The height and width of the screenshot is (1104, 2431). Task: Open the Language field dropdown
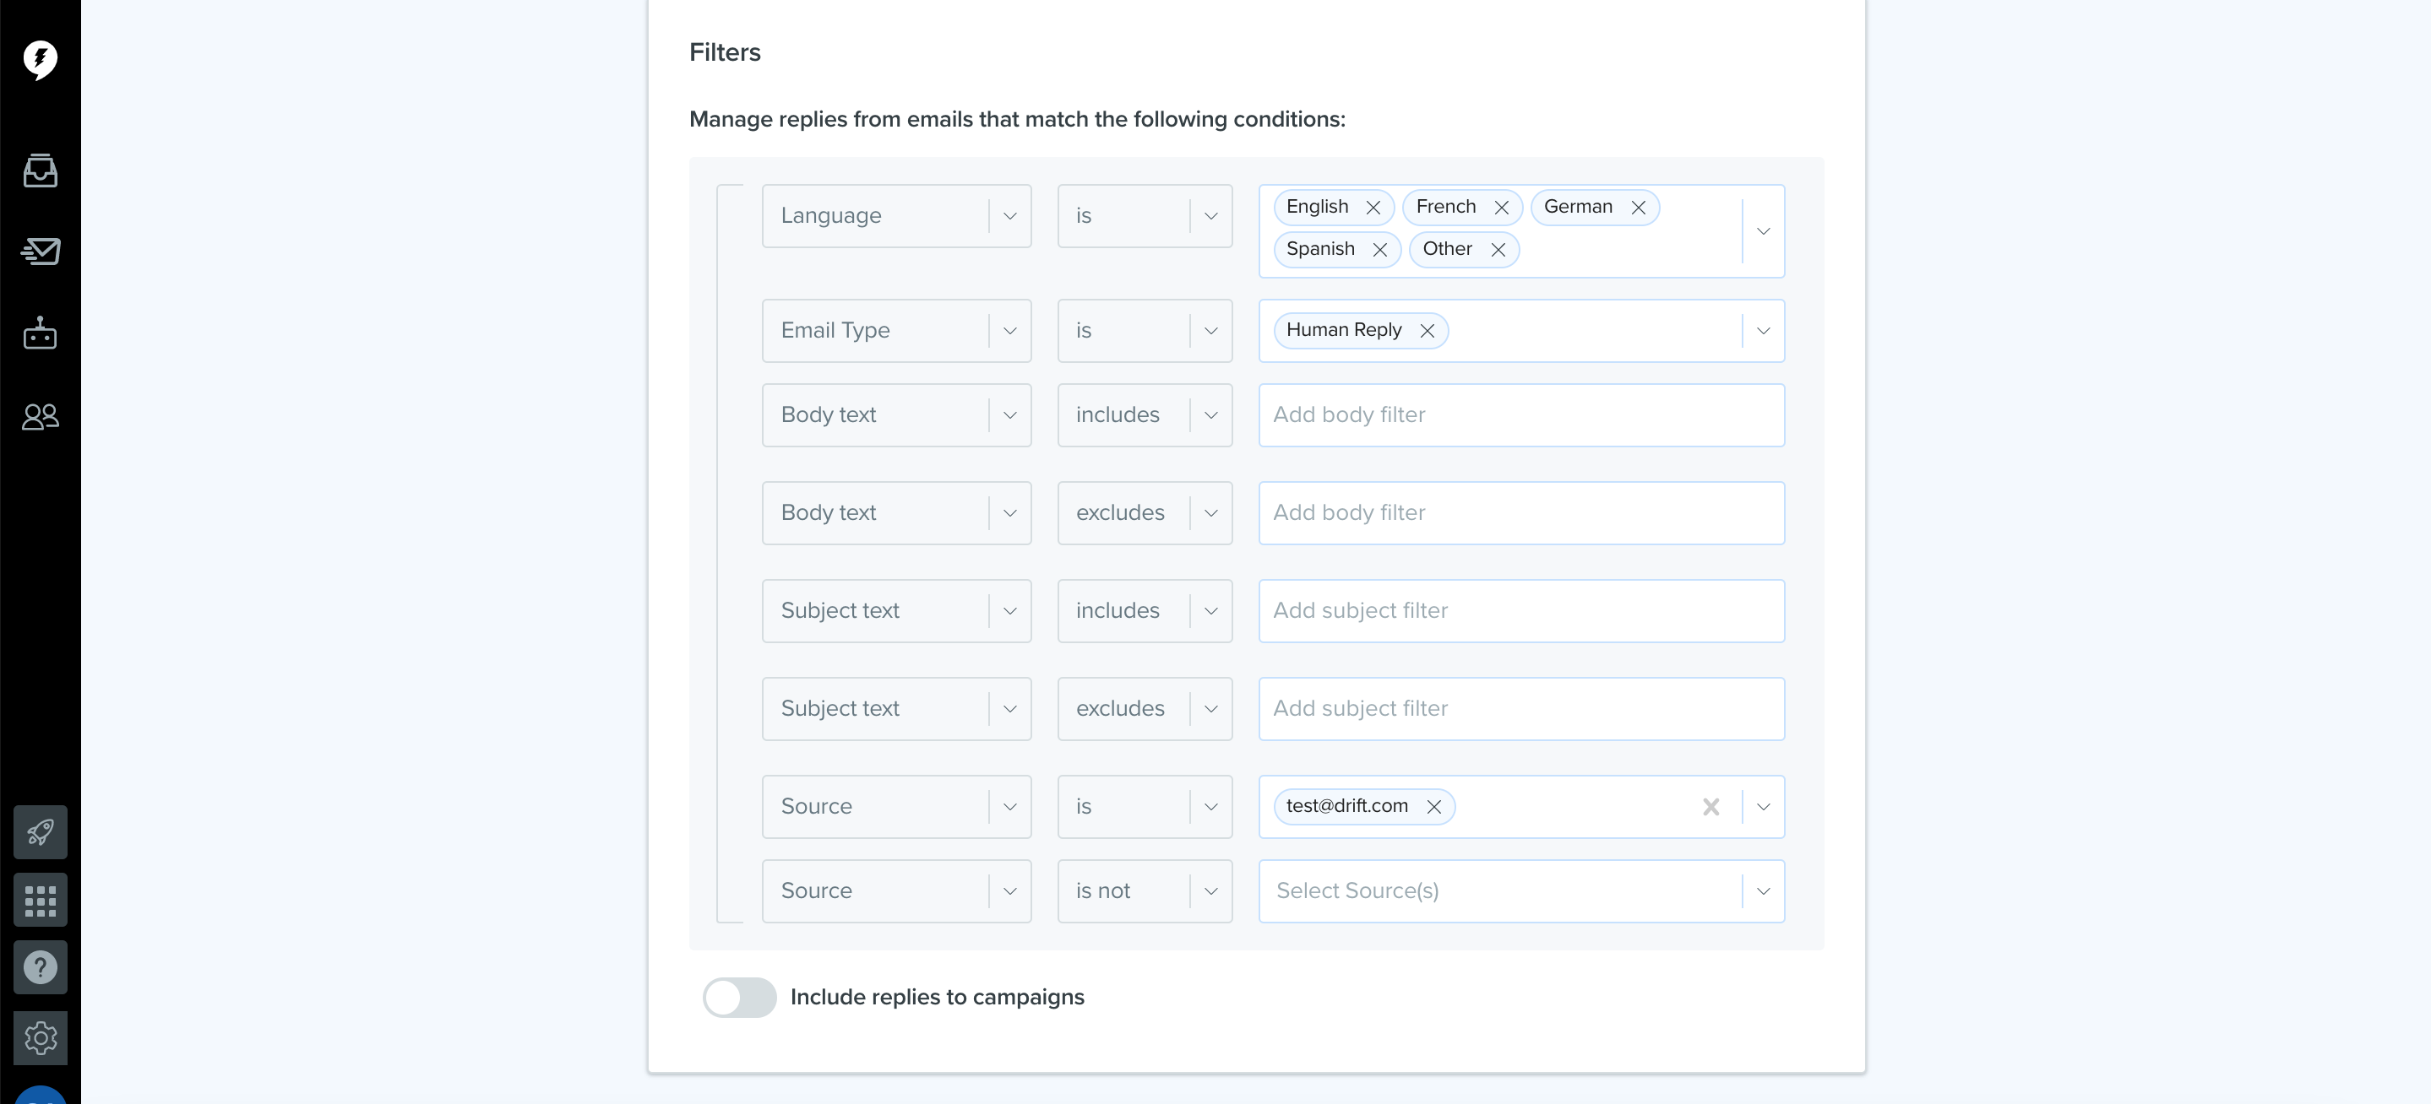click(x=895, y=216)
